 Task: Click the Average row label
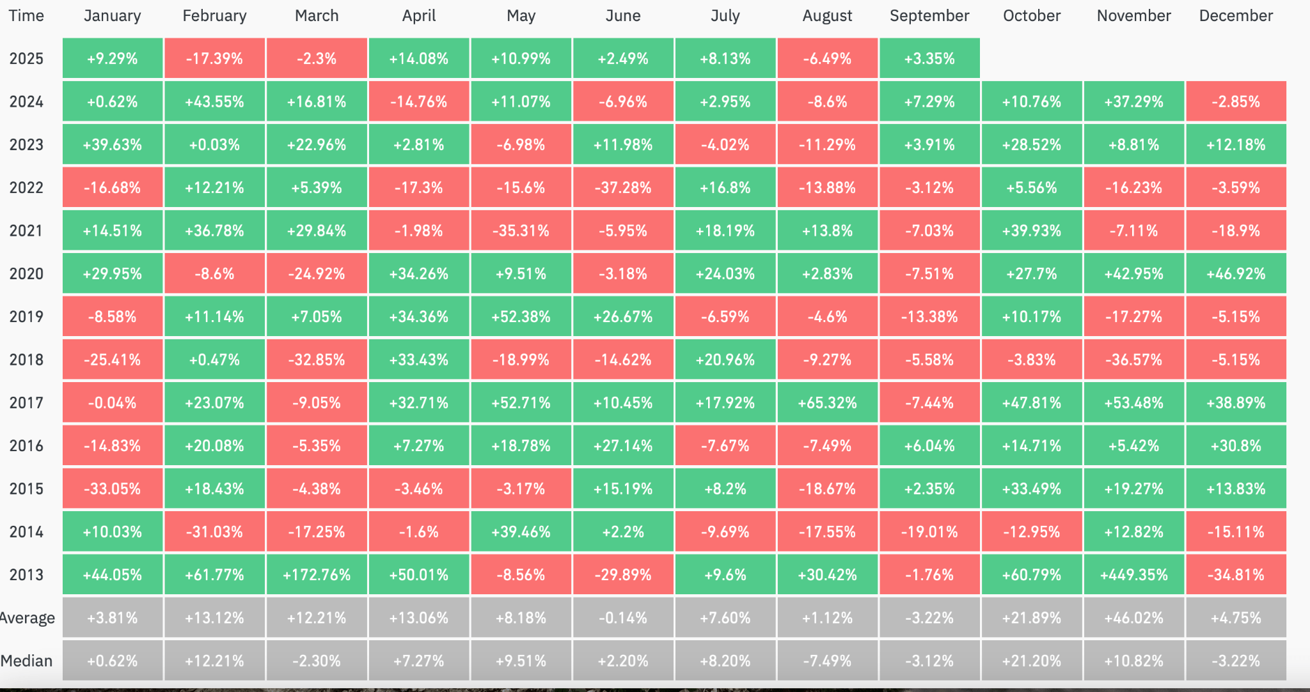pos(28,618)
